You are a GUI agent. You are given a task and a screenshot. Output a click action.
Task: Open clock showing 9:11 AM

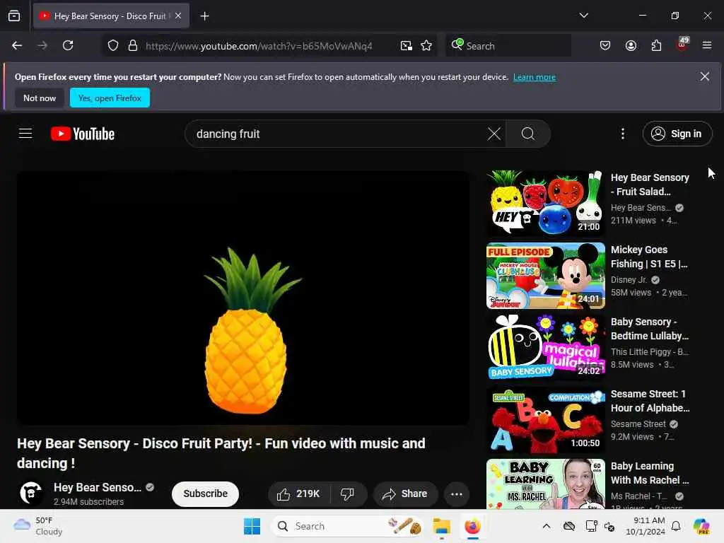(x=646, y=526)
